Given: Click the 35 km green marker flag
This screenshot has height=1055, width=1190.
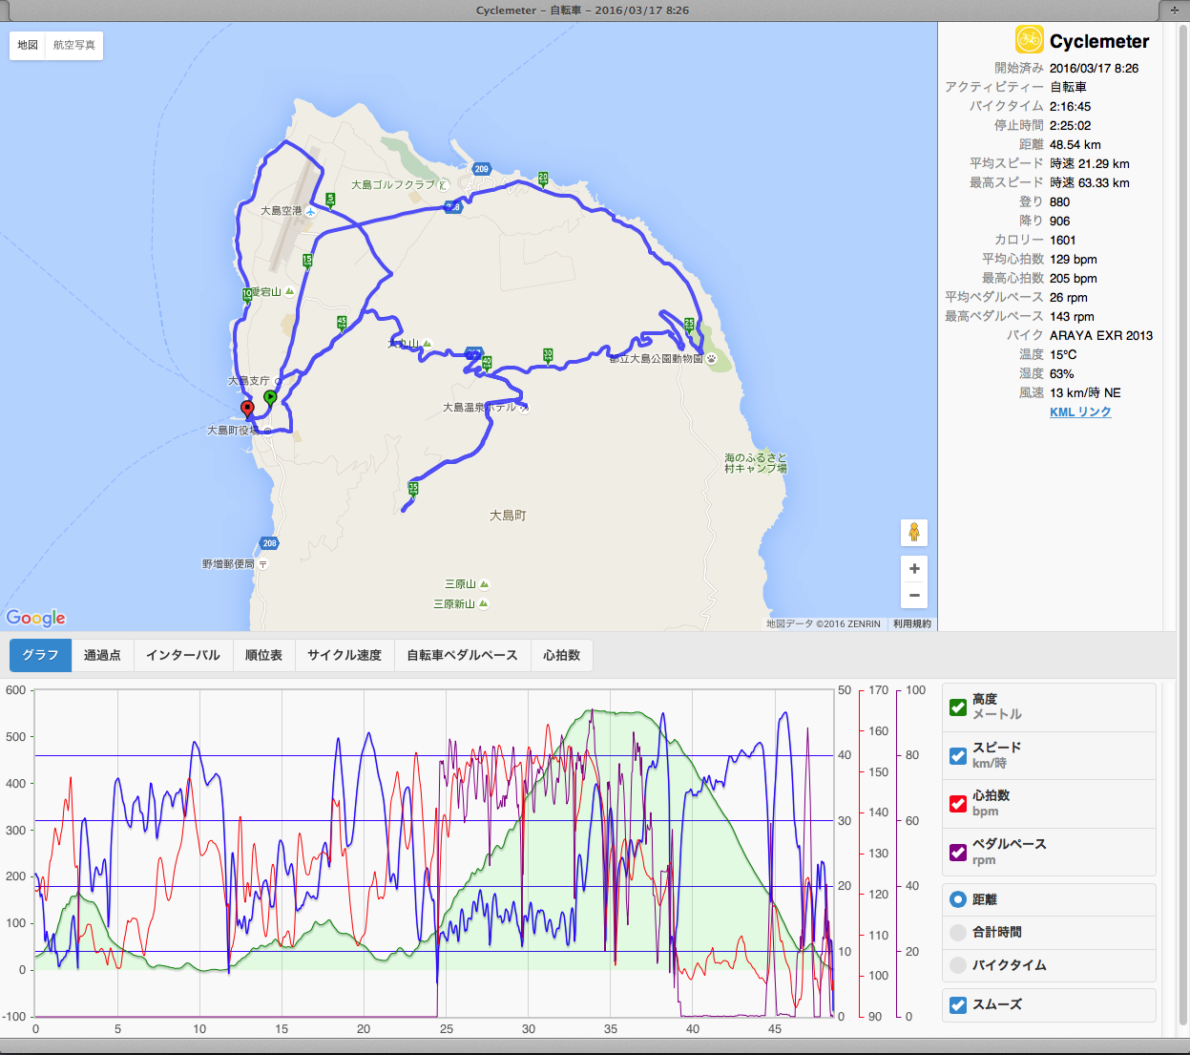Looking at the screenshot, I should pyautogui.click(x=413, y=488).
